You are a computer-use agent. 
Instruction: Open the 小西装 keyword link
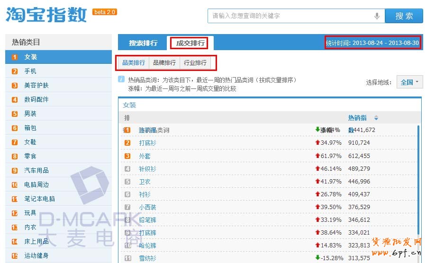coord(147,207)
